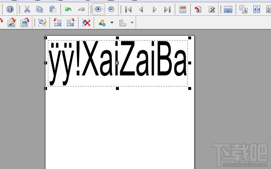Click the partially visible AA arrow icon
The height and width of the screenshot is (169, 271).
(268, 10)
